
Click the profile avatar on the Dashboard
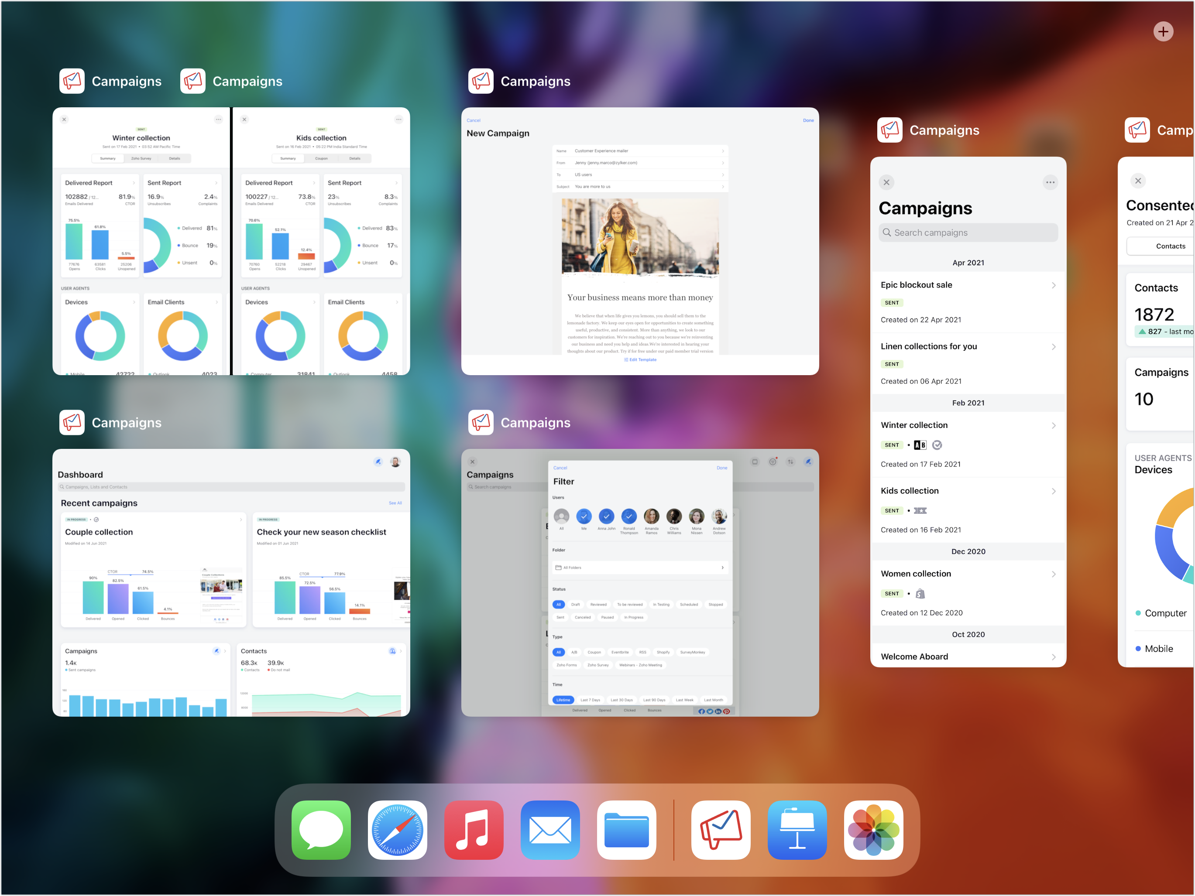(x=395, y=462)
